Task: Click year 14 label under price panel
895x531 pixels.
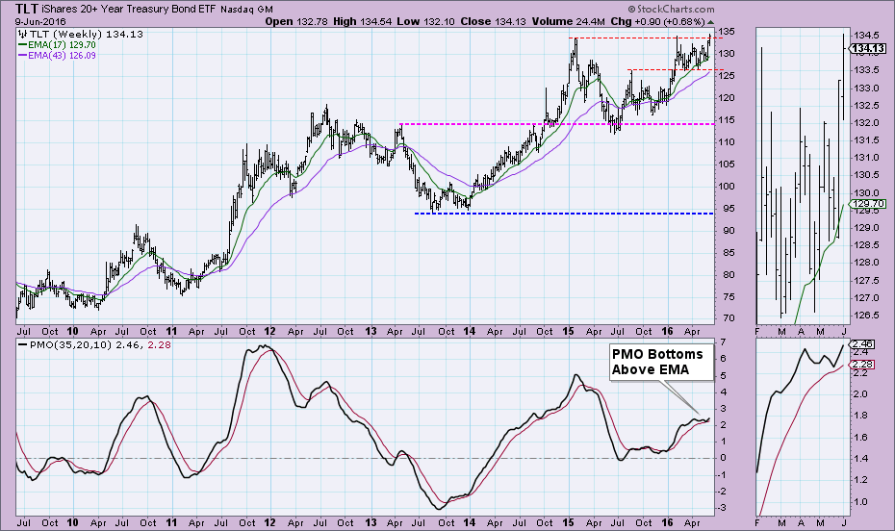Action: (x=470, y=331)
